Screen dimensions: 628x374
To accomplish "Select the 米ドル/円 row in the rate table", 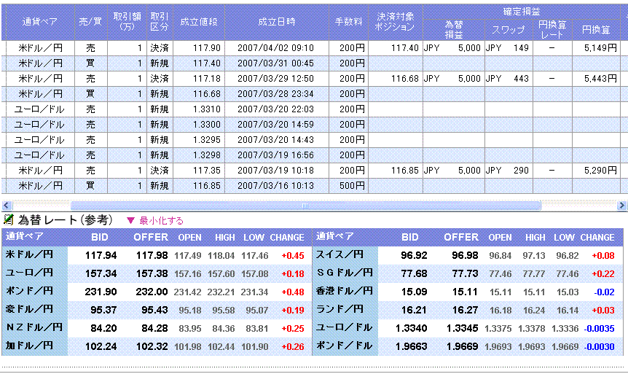I will tap(34, 255).
